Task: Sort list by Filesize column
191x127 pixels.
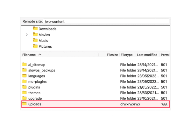Action: [112, 55]
